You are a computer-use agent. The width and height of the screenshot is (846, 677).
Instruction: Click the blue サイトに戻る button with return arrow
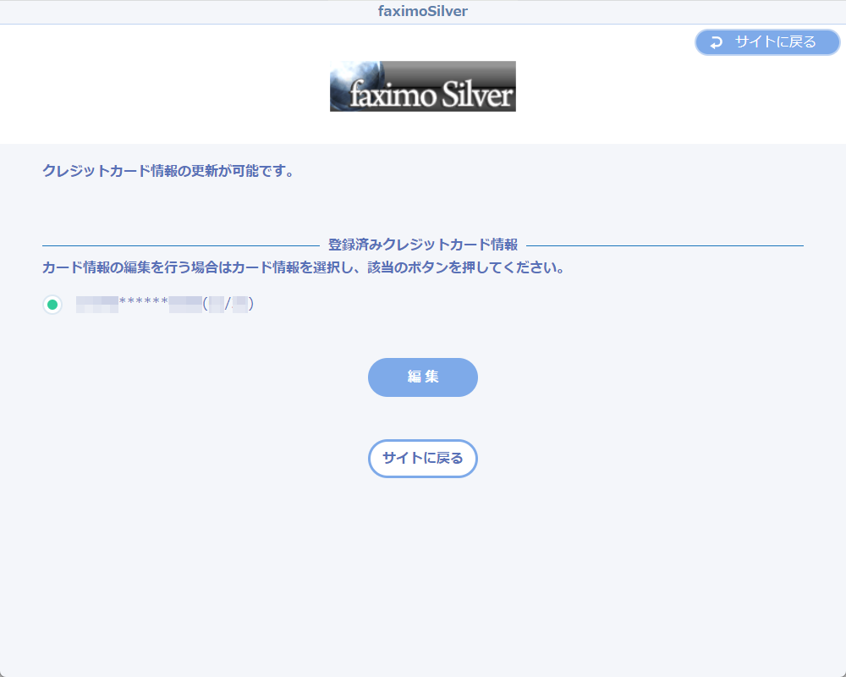767,42
